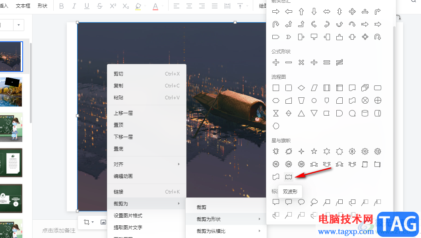This screenshot has width=421, height=238.
Task: Click 复制 in the context menu
Action: 146,85
